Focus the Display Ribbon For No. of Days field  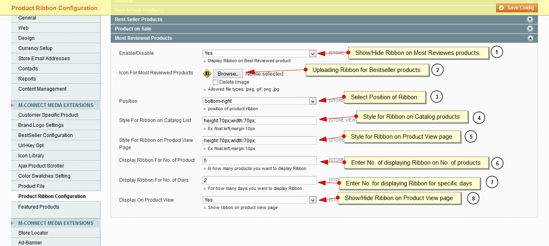(x=259, y=180)
